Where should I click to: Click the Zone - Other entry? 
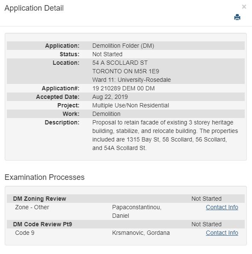pos(32,207)
